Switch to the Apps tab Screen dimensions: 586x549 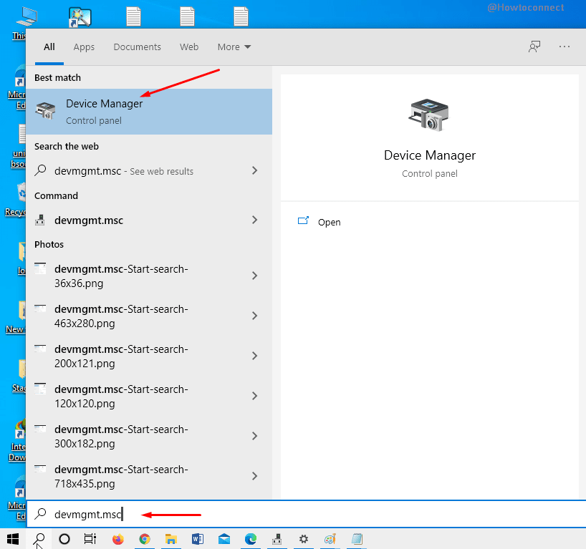click(x=84, y=47)
